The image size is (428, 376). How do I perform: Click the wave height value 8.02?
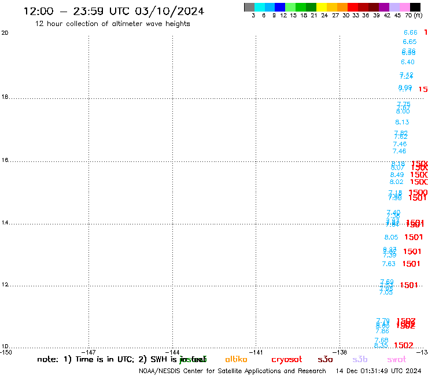click(396, 182)
